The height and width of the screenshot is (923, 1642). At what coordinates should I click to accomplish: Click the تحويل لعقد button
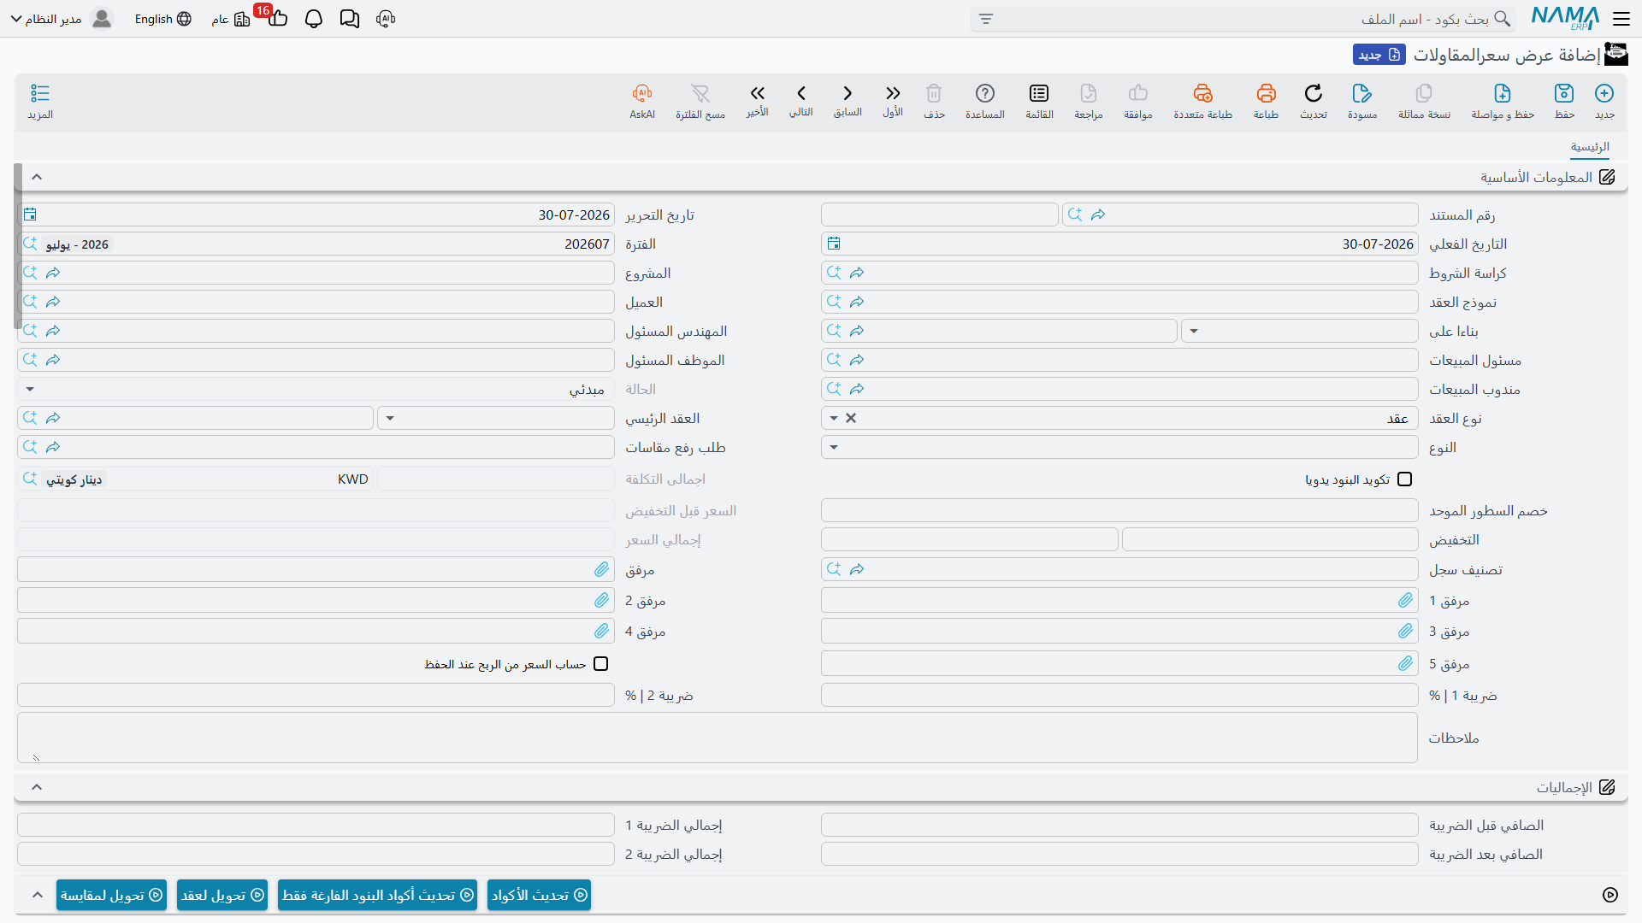222,895
